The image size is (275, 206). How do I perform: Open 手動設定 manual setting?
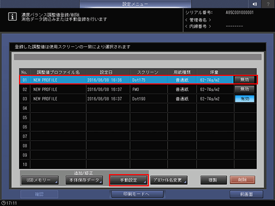pyautogui.click(x=129, y=180)
